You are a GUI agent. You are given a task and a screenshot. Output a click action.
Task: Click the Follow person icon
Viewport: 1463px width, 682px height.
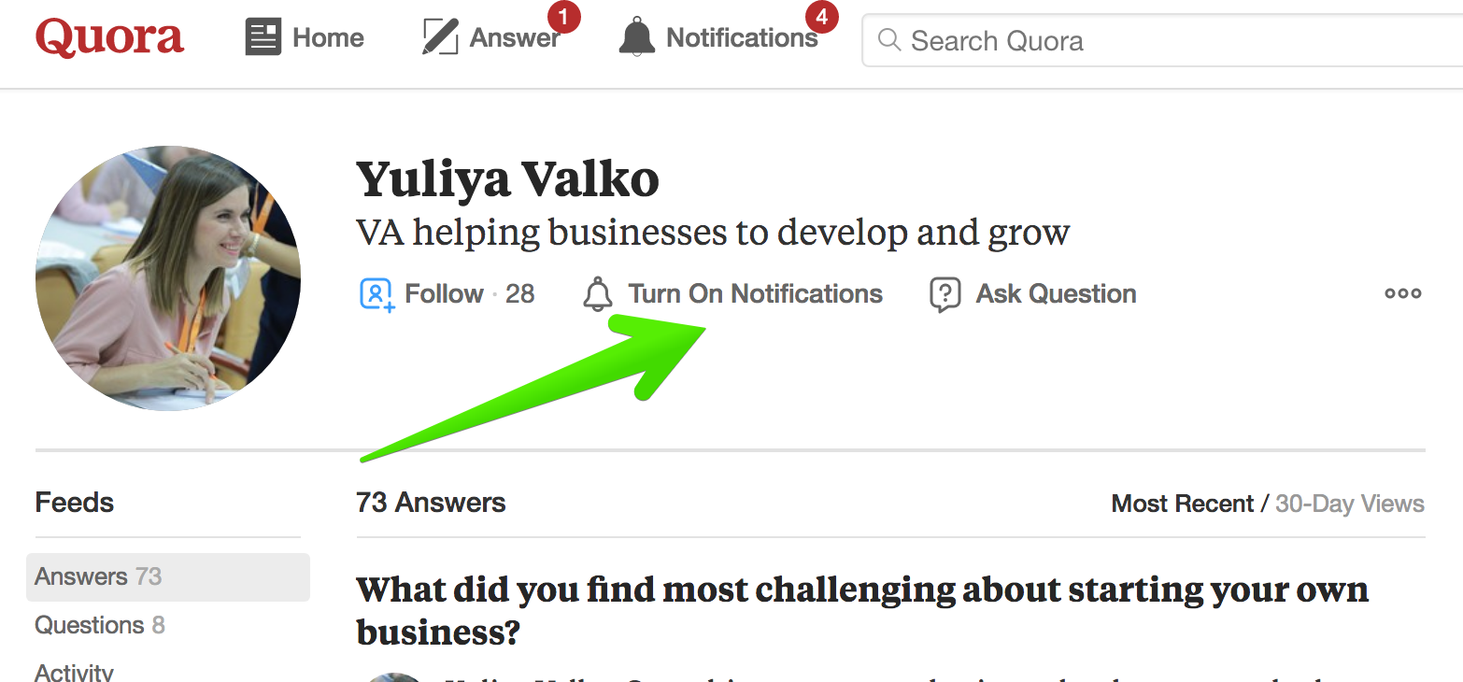point(376,293)
